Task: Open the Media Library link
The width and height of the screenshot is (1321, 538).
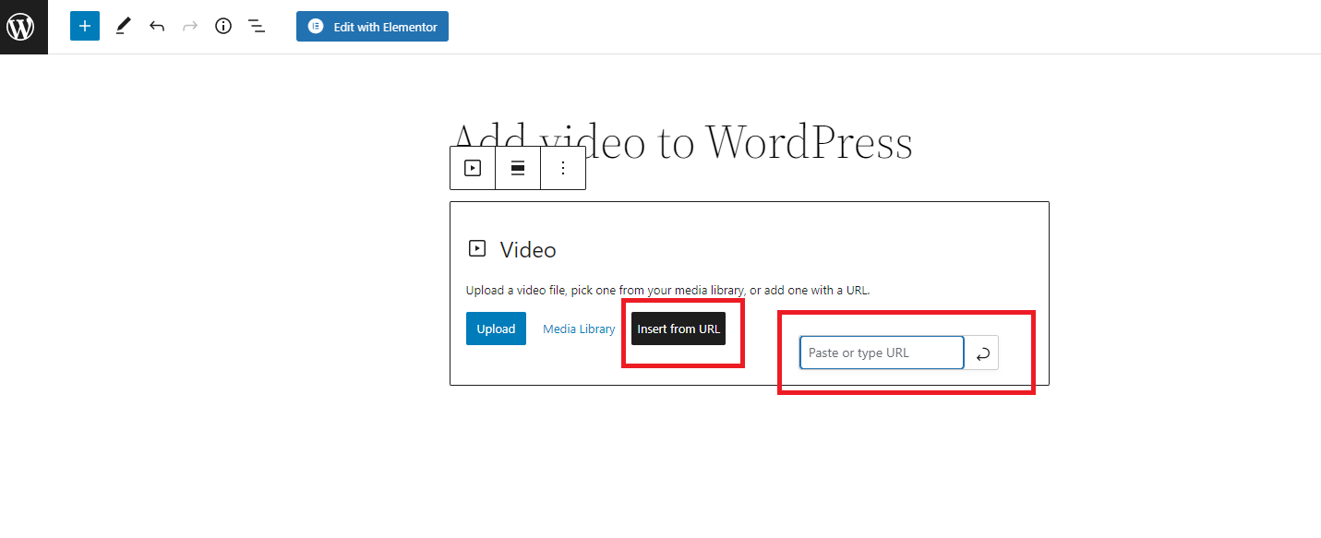Action: pyautogui.click(x=579, y=329)
